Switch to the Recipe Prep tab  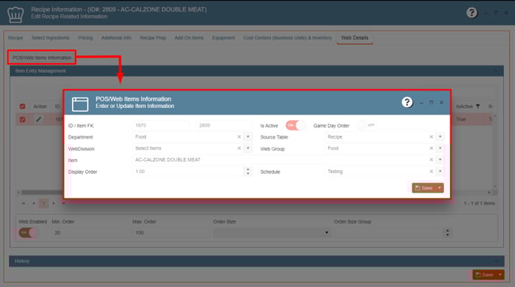pyautogui.click(x=153, y=37)
